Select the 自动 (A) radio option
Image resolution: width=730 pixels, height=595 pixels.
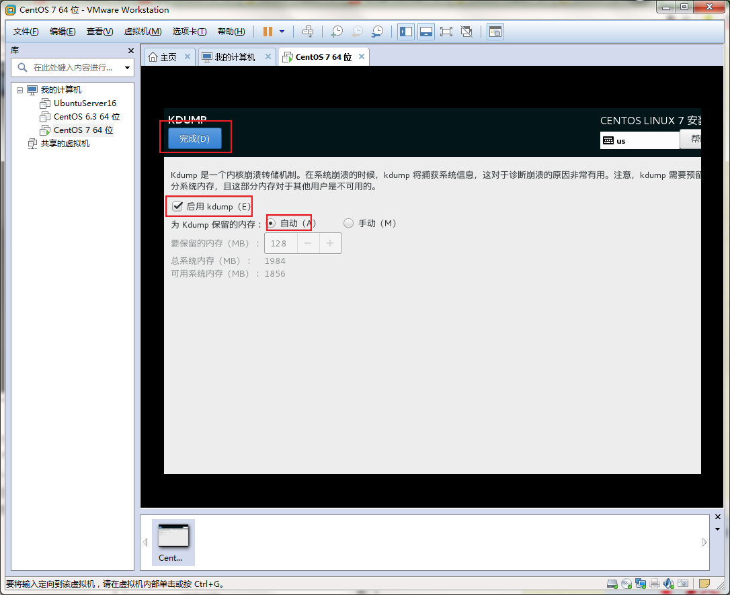coord(272,224)
